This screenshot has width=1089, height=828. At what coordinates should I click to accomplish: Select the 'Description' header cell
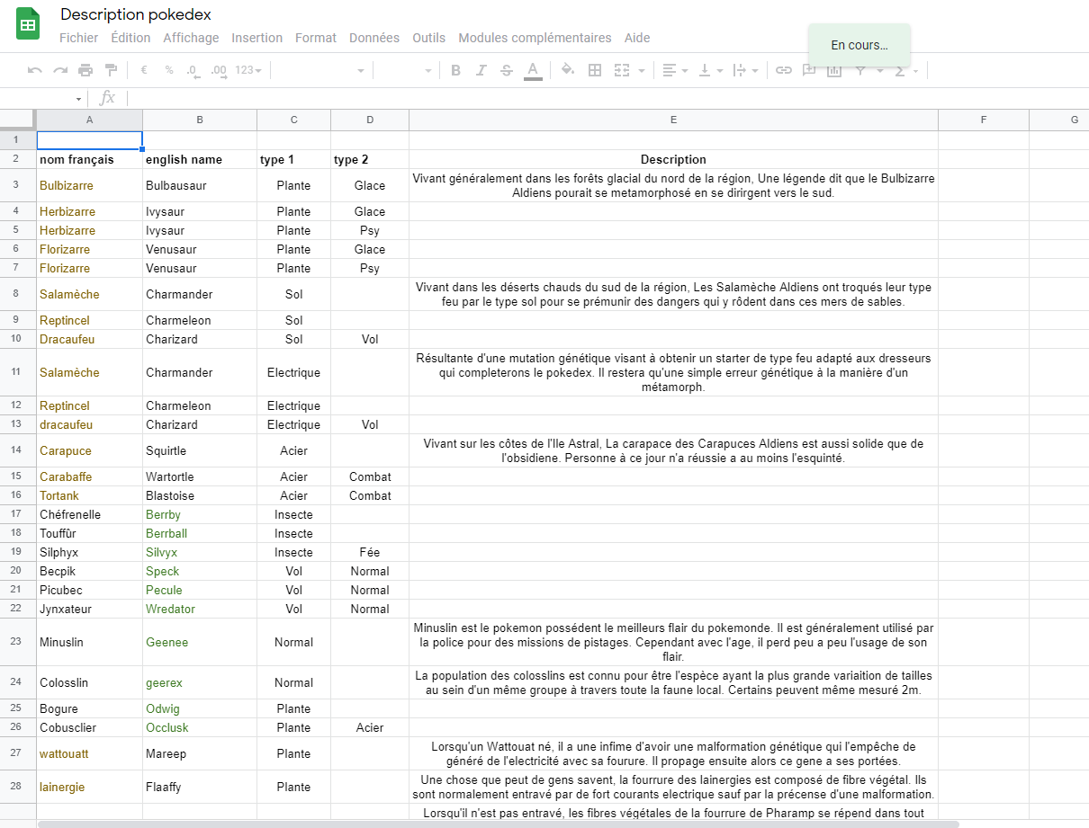click(x=673, y=159)
